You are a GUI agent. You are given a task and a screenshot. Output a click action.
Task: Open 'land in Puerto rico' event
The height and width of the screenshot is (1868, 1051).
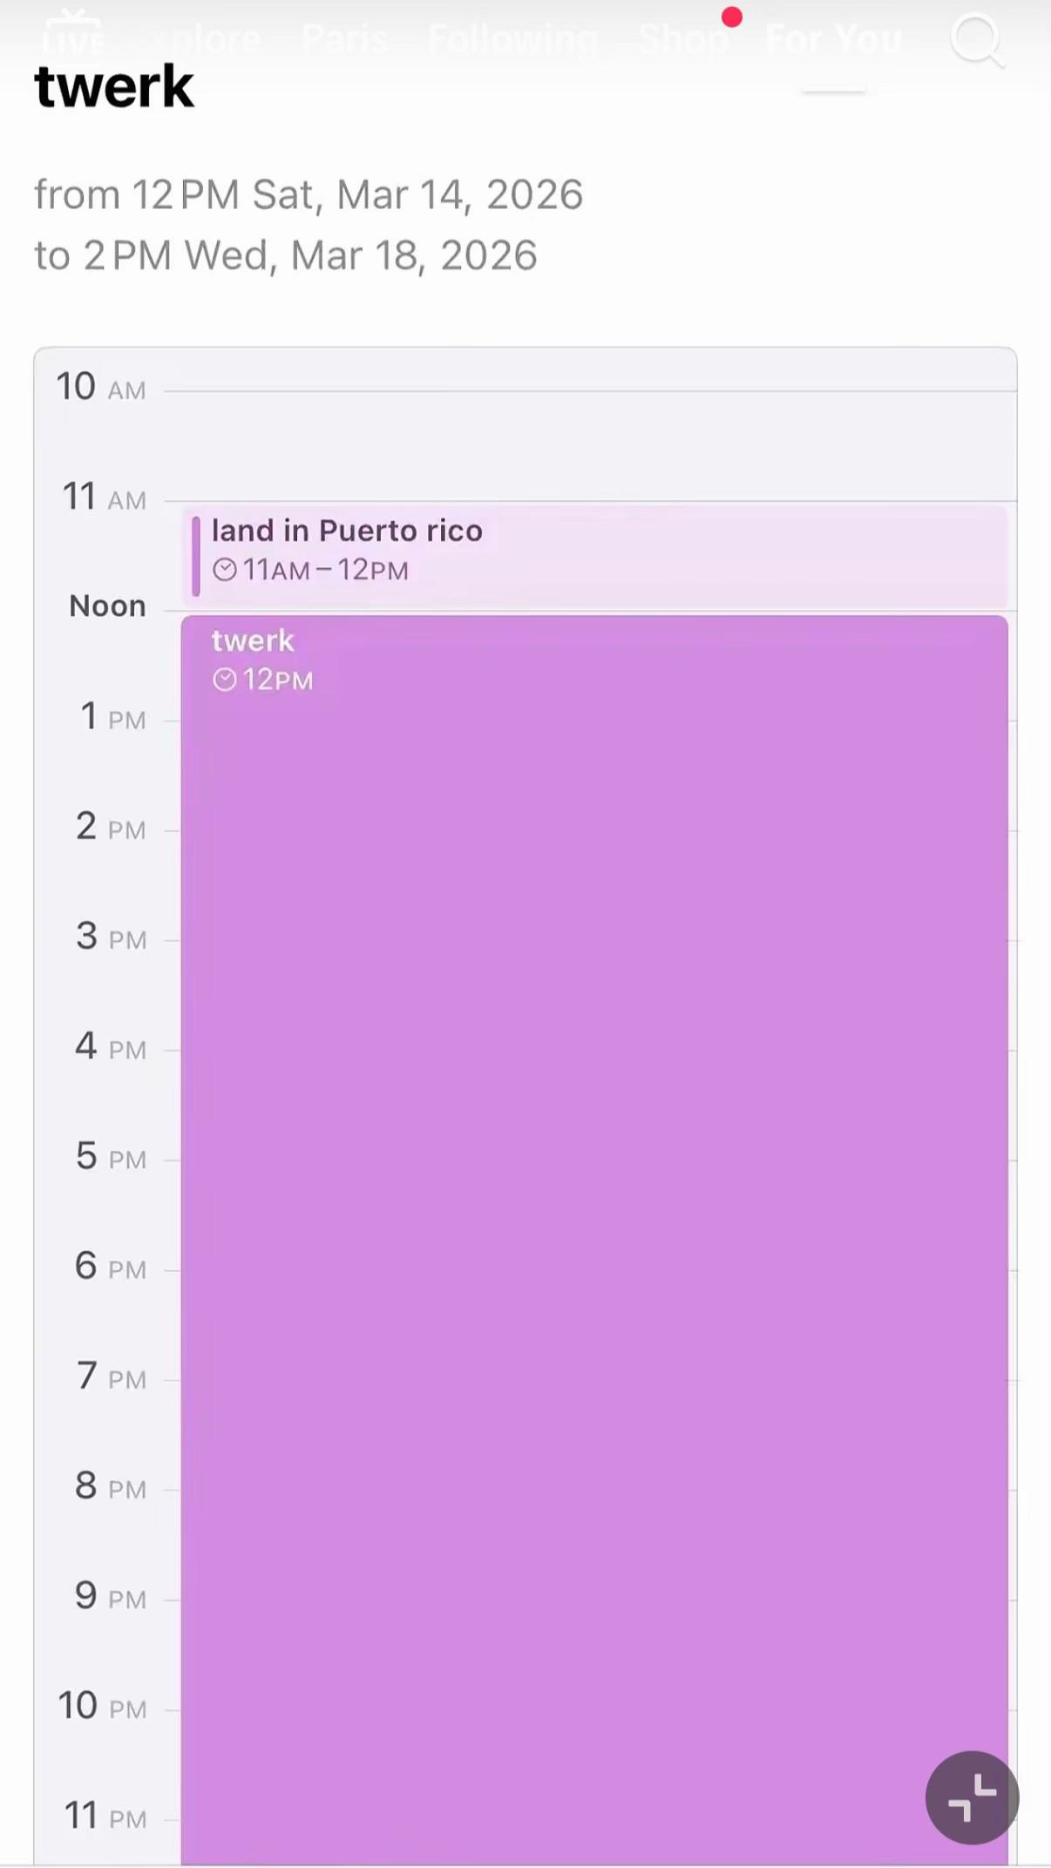click(595, 556)
